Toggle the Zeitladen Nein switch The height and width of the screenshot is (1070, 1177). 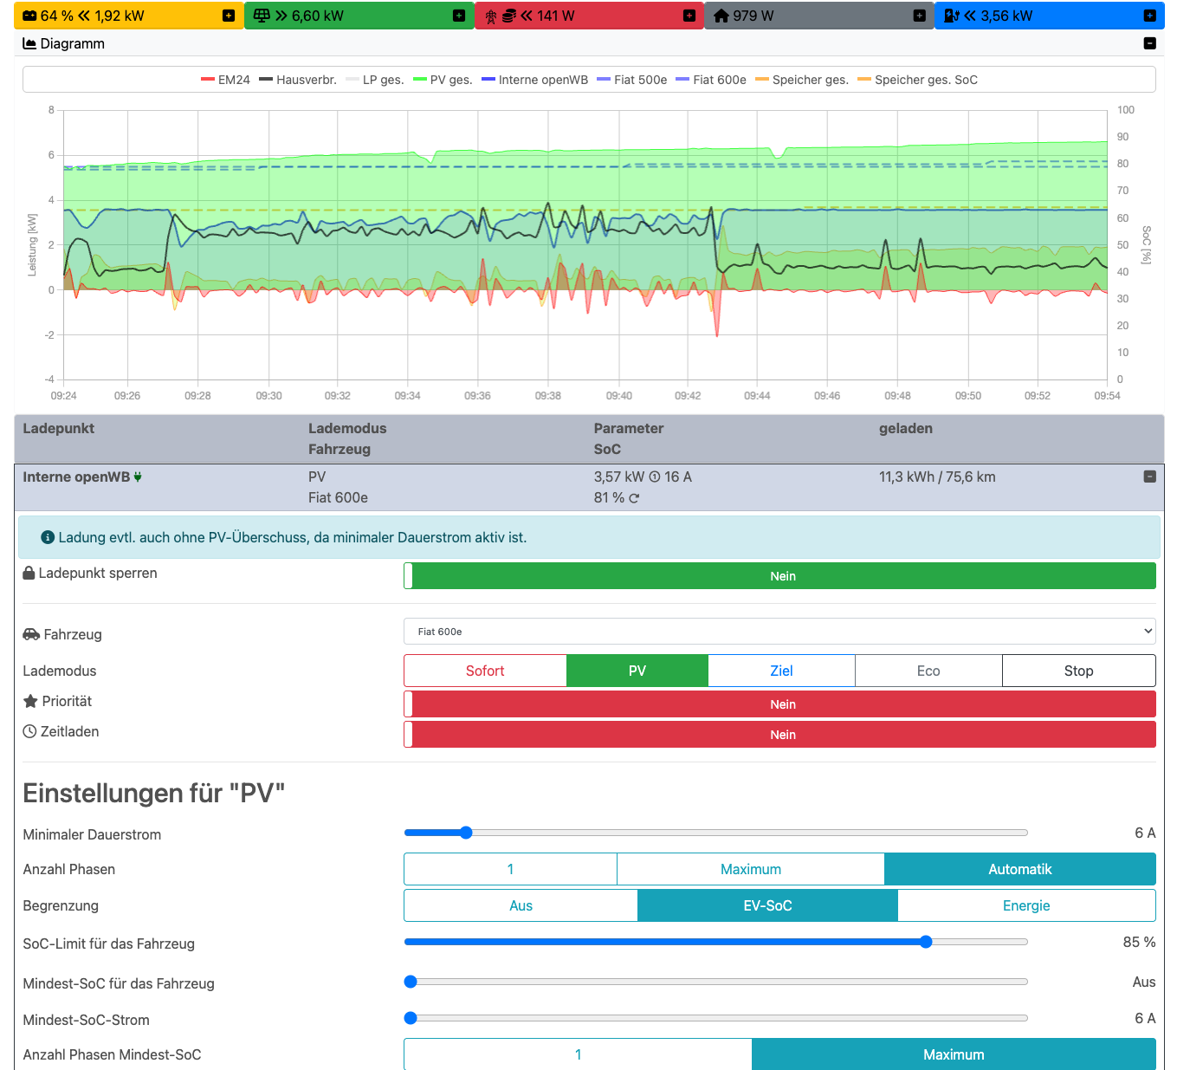[x=779, y=735]
